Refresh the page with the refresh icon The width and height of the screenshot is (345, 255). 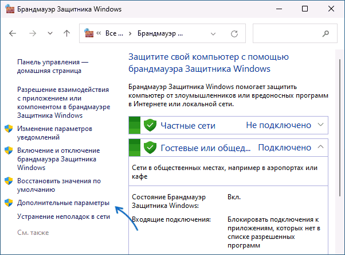click(x=234, y=34)
